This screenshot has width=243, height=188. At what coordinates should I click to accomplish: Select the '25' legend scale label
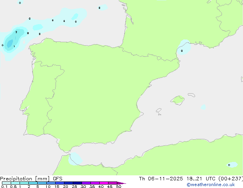(74, 186)
